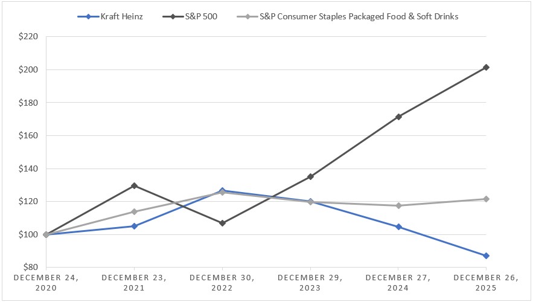Screen dimensions: 533x302
Task: Click the $80 y-axis label
Action: click(31, 267)
